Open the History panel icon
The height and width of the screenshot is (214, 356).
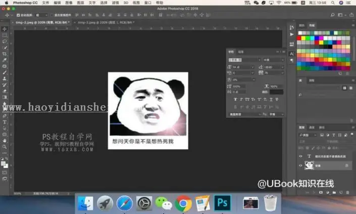click(292, 27)
